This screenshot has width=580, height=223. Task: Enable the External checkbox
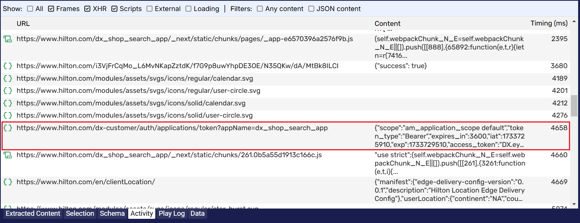[150, 9]
